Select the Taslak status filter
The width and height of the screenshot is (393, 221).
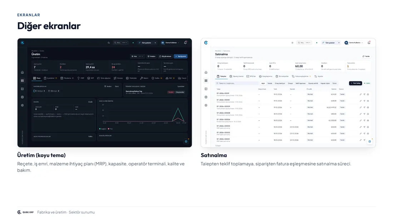270,83
